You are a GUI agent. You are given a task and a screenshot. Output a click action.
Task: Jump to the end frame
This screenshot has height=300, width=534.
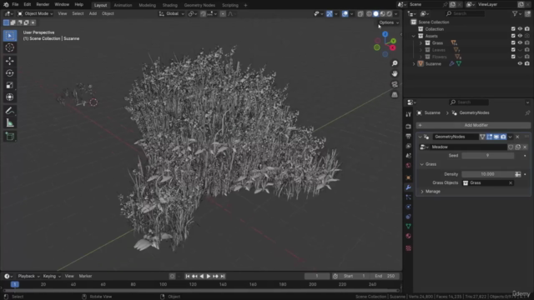pyautogui.click(x=223, y=276)
